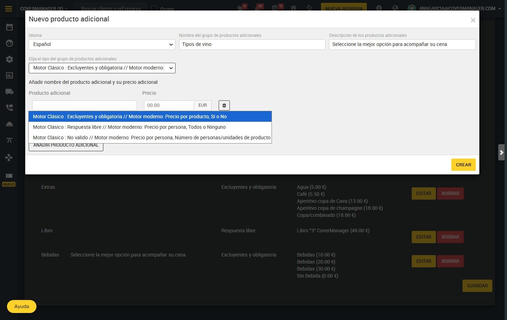Click the Precio input field
The image size is (507, 320).
pyautogui.click(x=169, y=106)
